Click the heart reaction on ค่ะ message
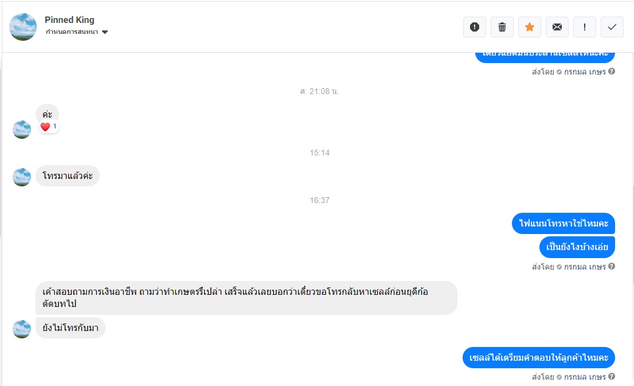Image resolution: width=634 pixels, height=386 pixels. tap(45, 127)
